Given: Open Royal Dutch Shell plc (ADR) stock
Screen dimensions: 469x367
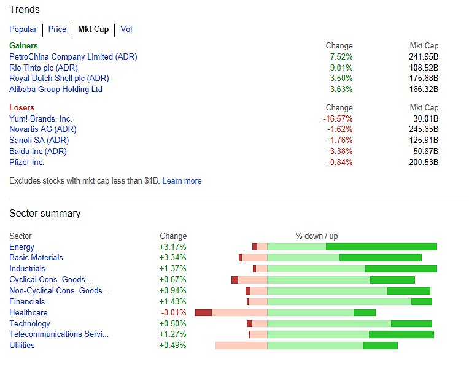Looking at the screenshot, I should (59, 79).
